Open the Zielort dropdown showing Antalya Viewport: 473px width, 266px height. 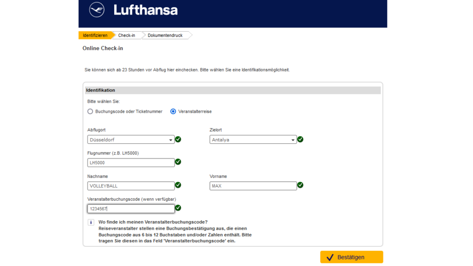tap(253, 140)
